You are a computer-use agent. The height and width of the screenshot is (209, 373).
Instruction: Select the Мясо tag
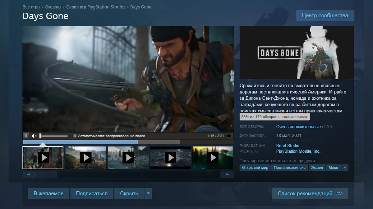coord(333,168)
